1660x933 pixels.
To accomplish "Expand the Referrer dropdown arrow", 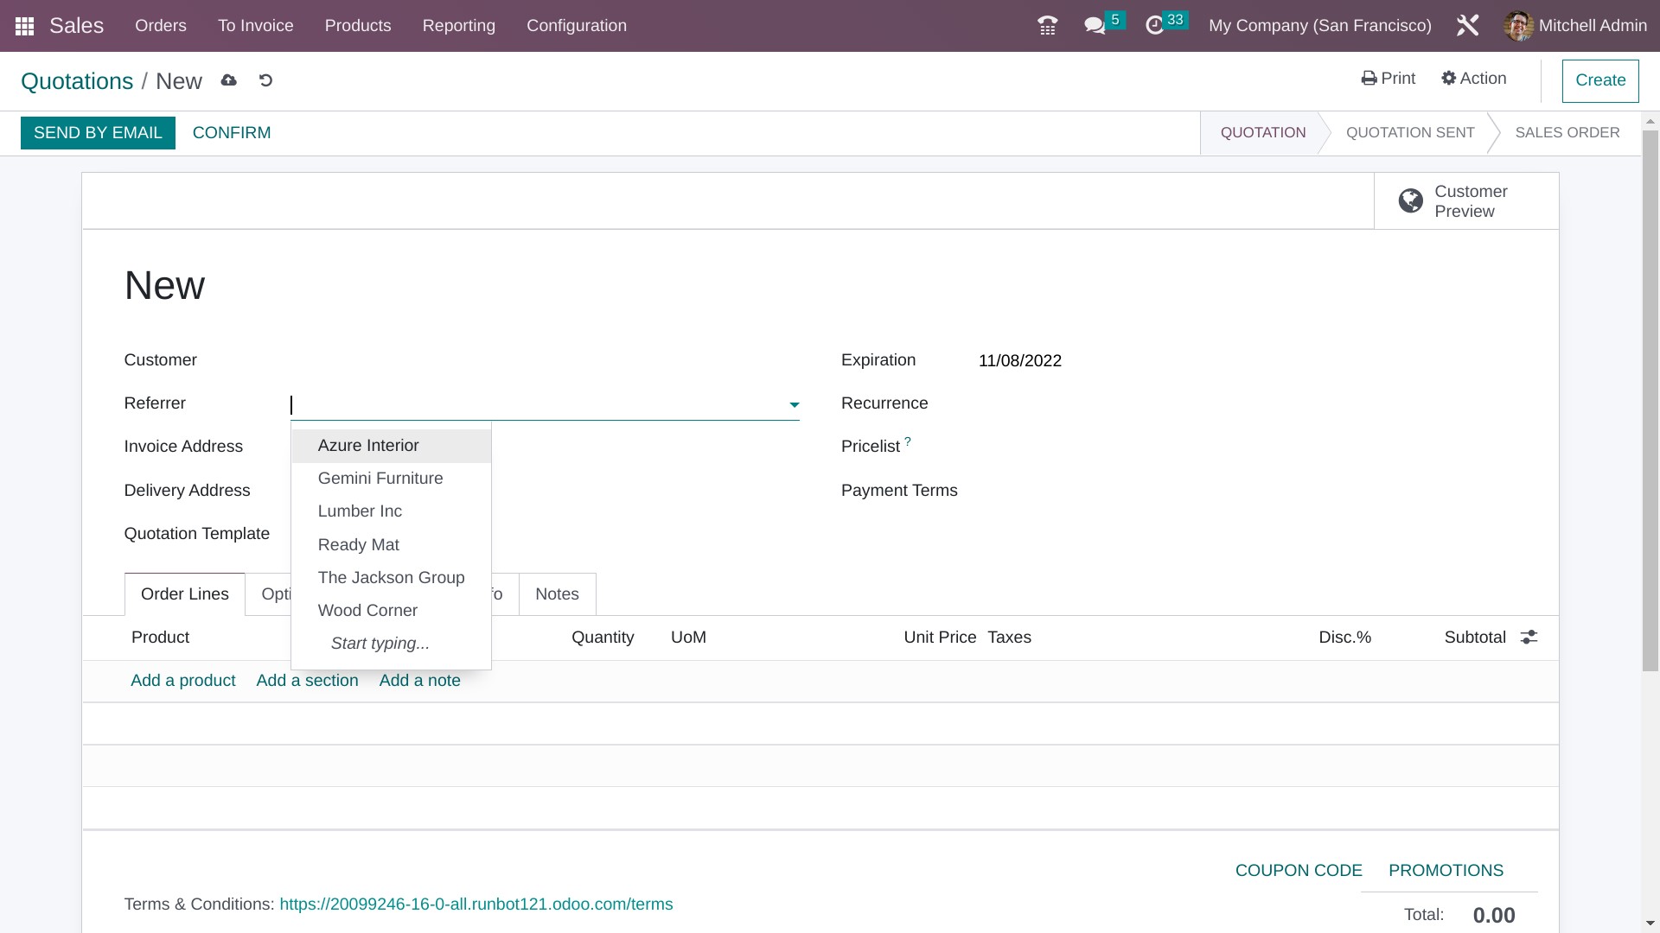I will coord(794,405).
